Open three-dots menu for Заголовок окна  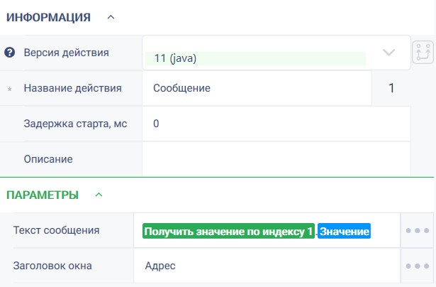(417, 266)
